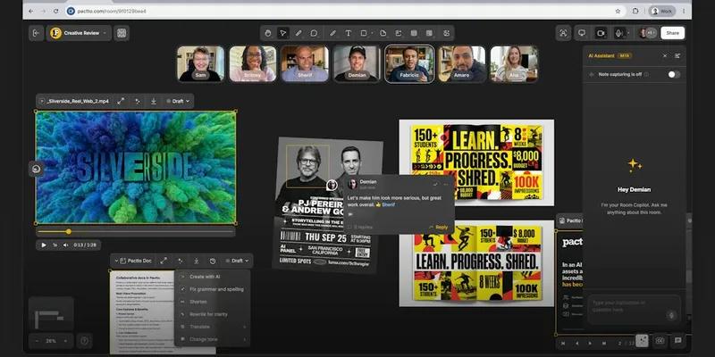
Task: Choose Shorten from the AI menu
Action: 212,302
